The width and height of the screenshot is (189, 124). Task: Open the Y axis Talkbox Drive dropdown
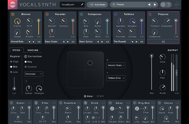click(x=116, y=78)
